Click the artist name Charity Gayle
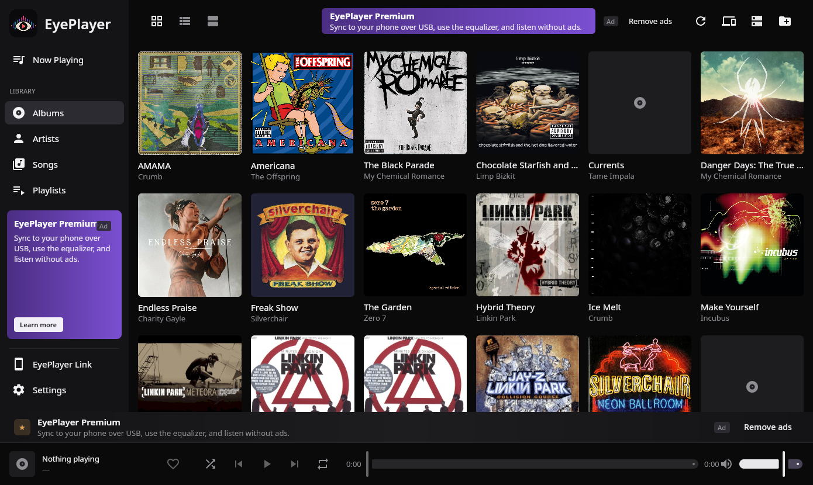This screenshot has height=485, width=813. 161,318
